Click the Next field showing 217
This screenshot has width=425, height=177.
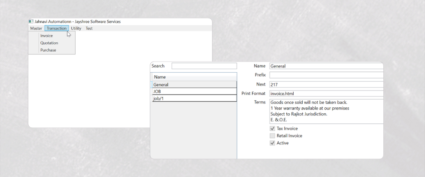tap(326, 85)
